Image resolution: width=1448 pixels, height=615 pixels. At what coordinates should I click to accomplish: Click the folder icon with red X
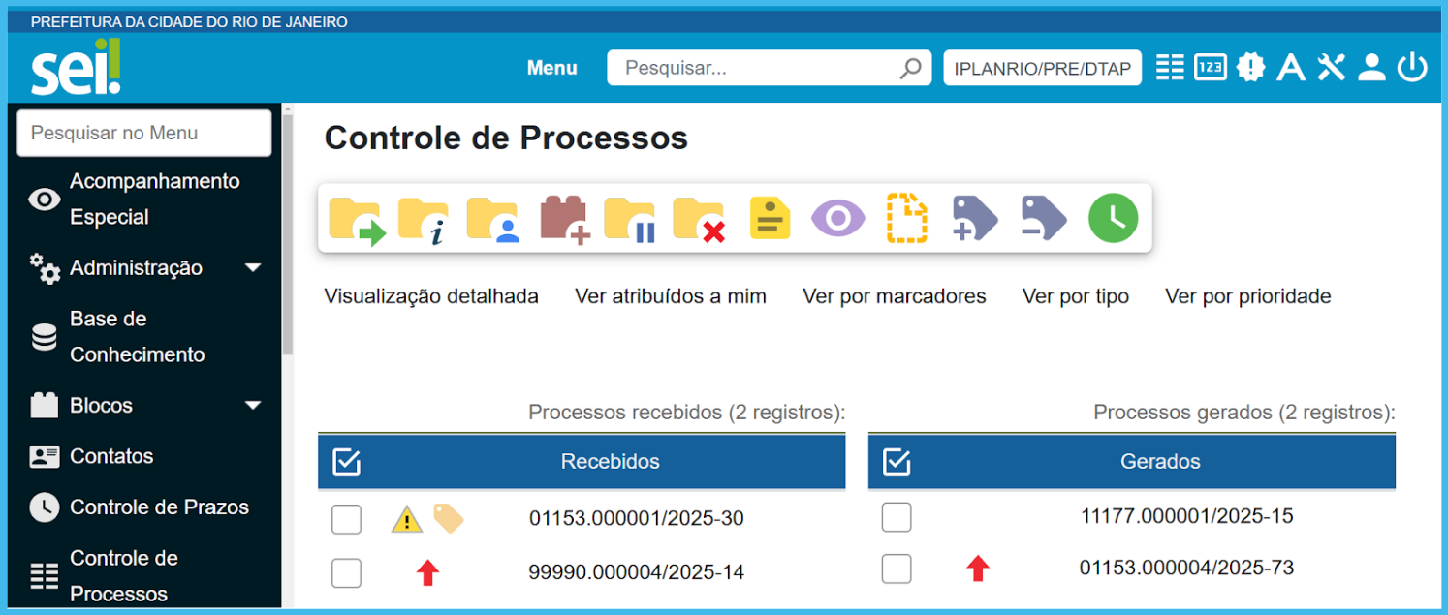click(699, 219)
